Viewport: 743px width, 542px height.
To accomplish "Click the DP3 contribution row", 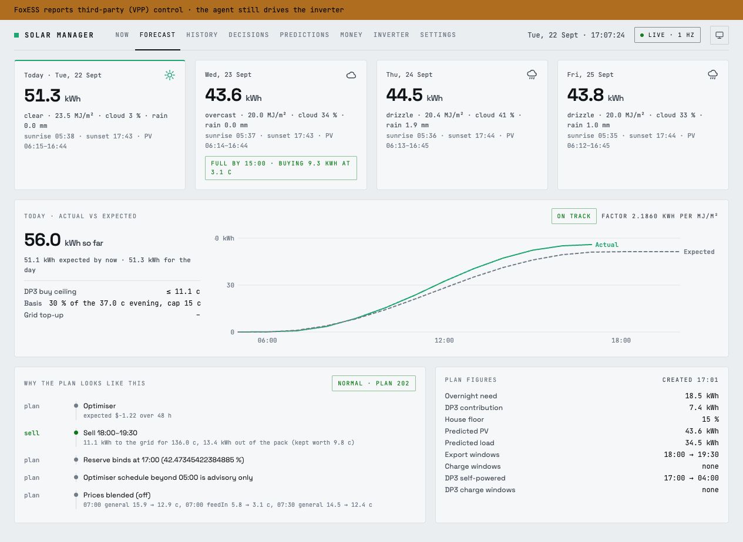I will pyautogui.click(x=581, y=408).
